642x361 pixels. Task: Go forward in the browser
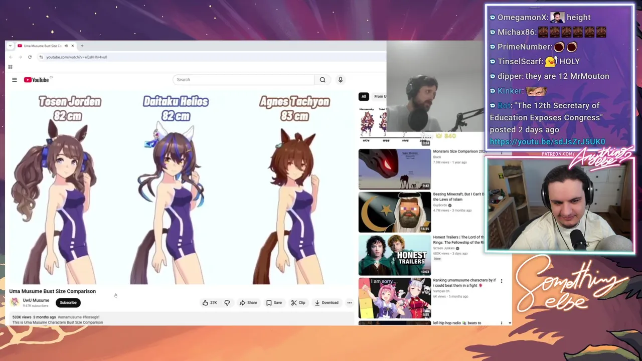pyautogui.click(x=20, y=57)
